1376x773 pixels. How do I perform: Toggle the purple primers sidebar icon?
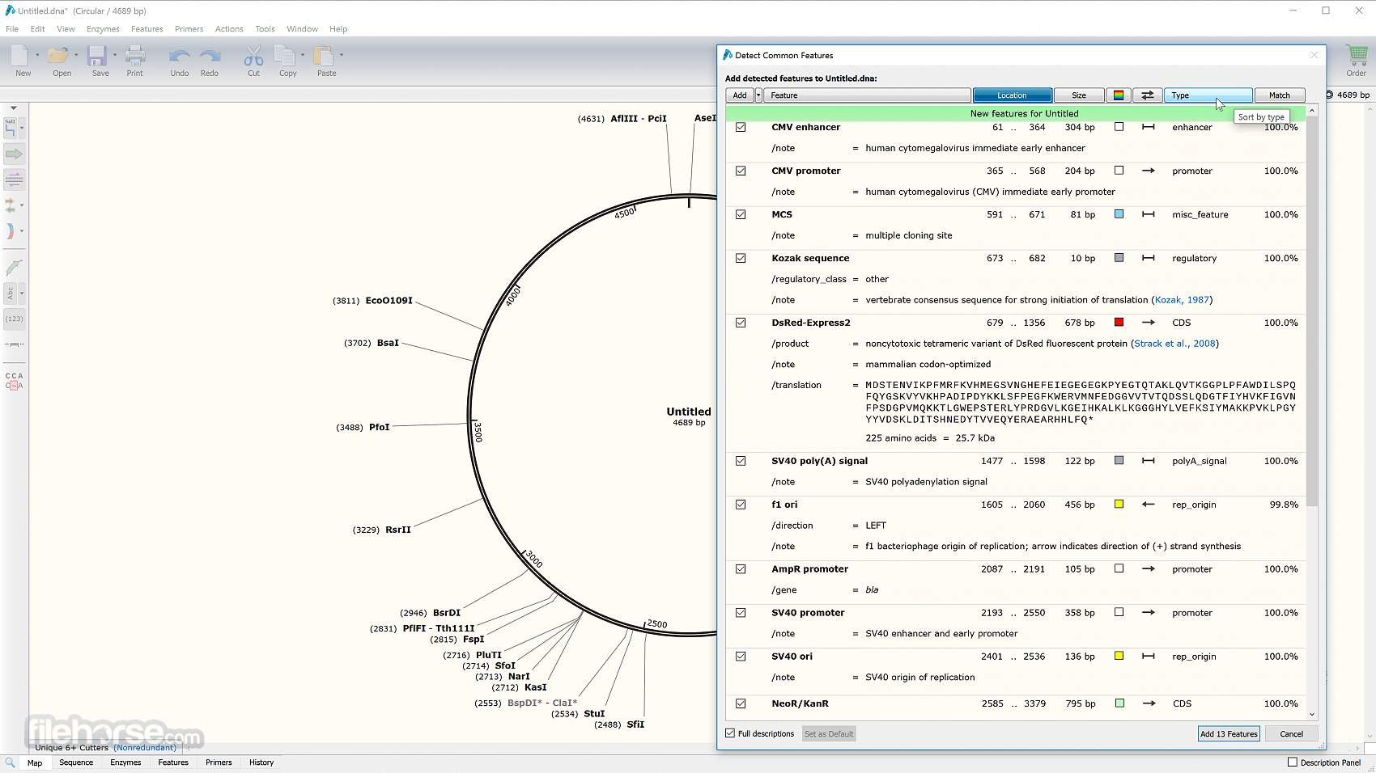point(15,180)
